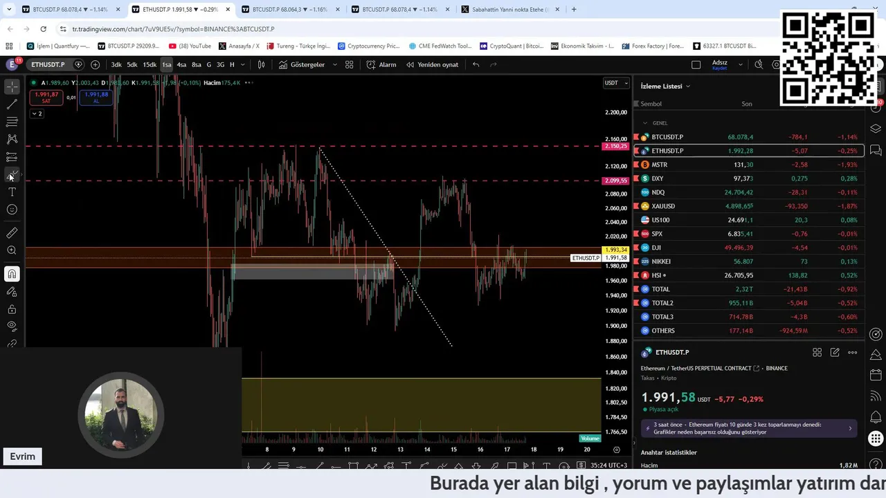Open the object tree layers icon
The height and width of the screenshot is (498, 886).
pyautogui.click(x=876, y=129)
